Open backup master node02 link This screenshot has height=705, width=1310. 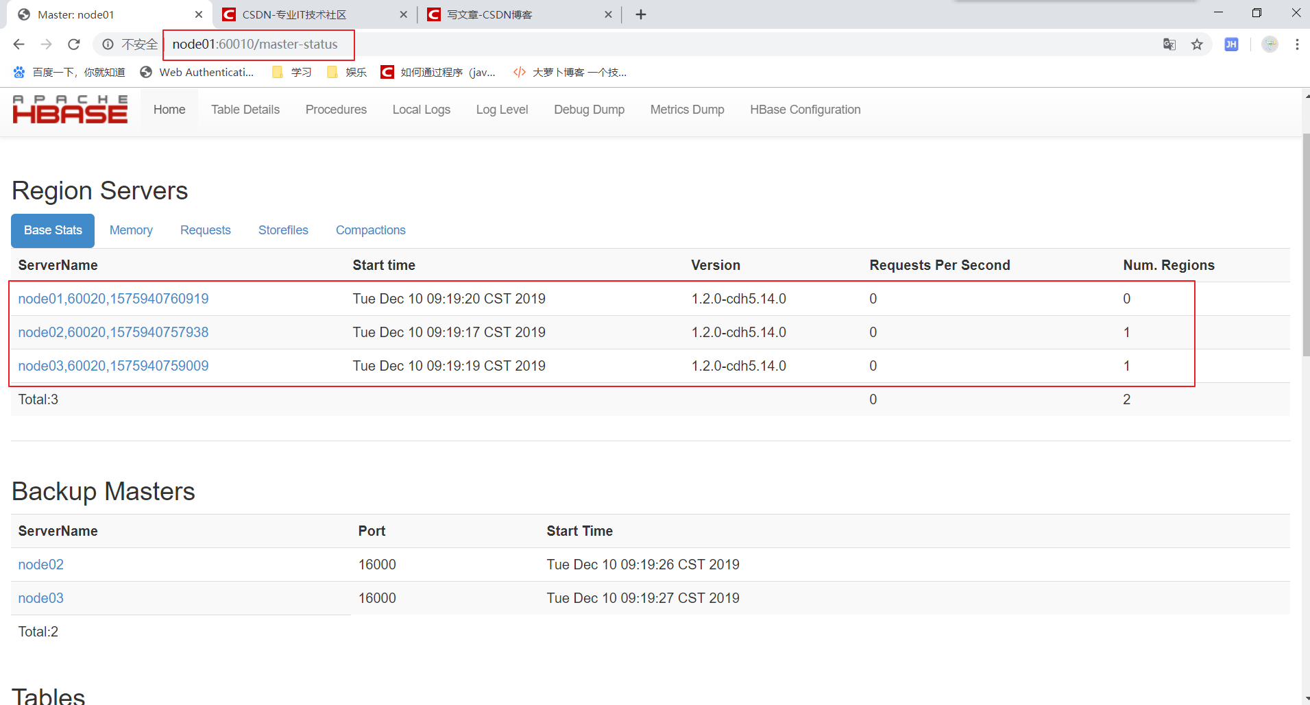point(40,565)
